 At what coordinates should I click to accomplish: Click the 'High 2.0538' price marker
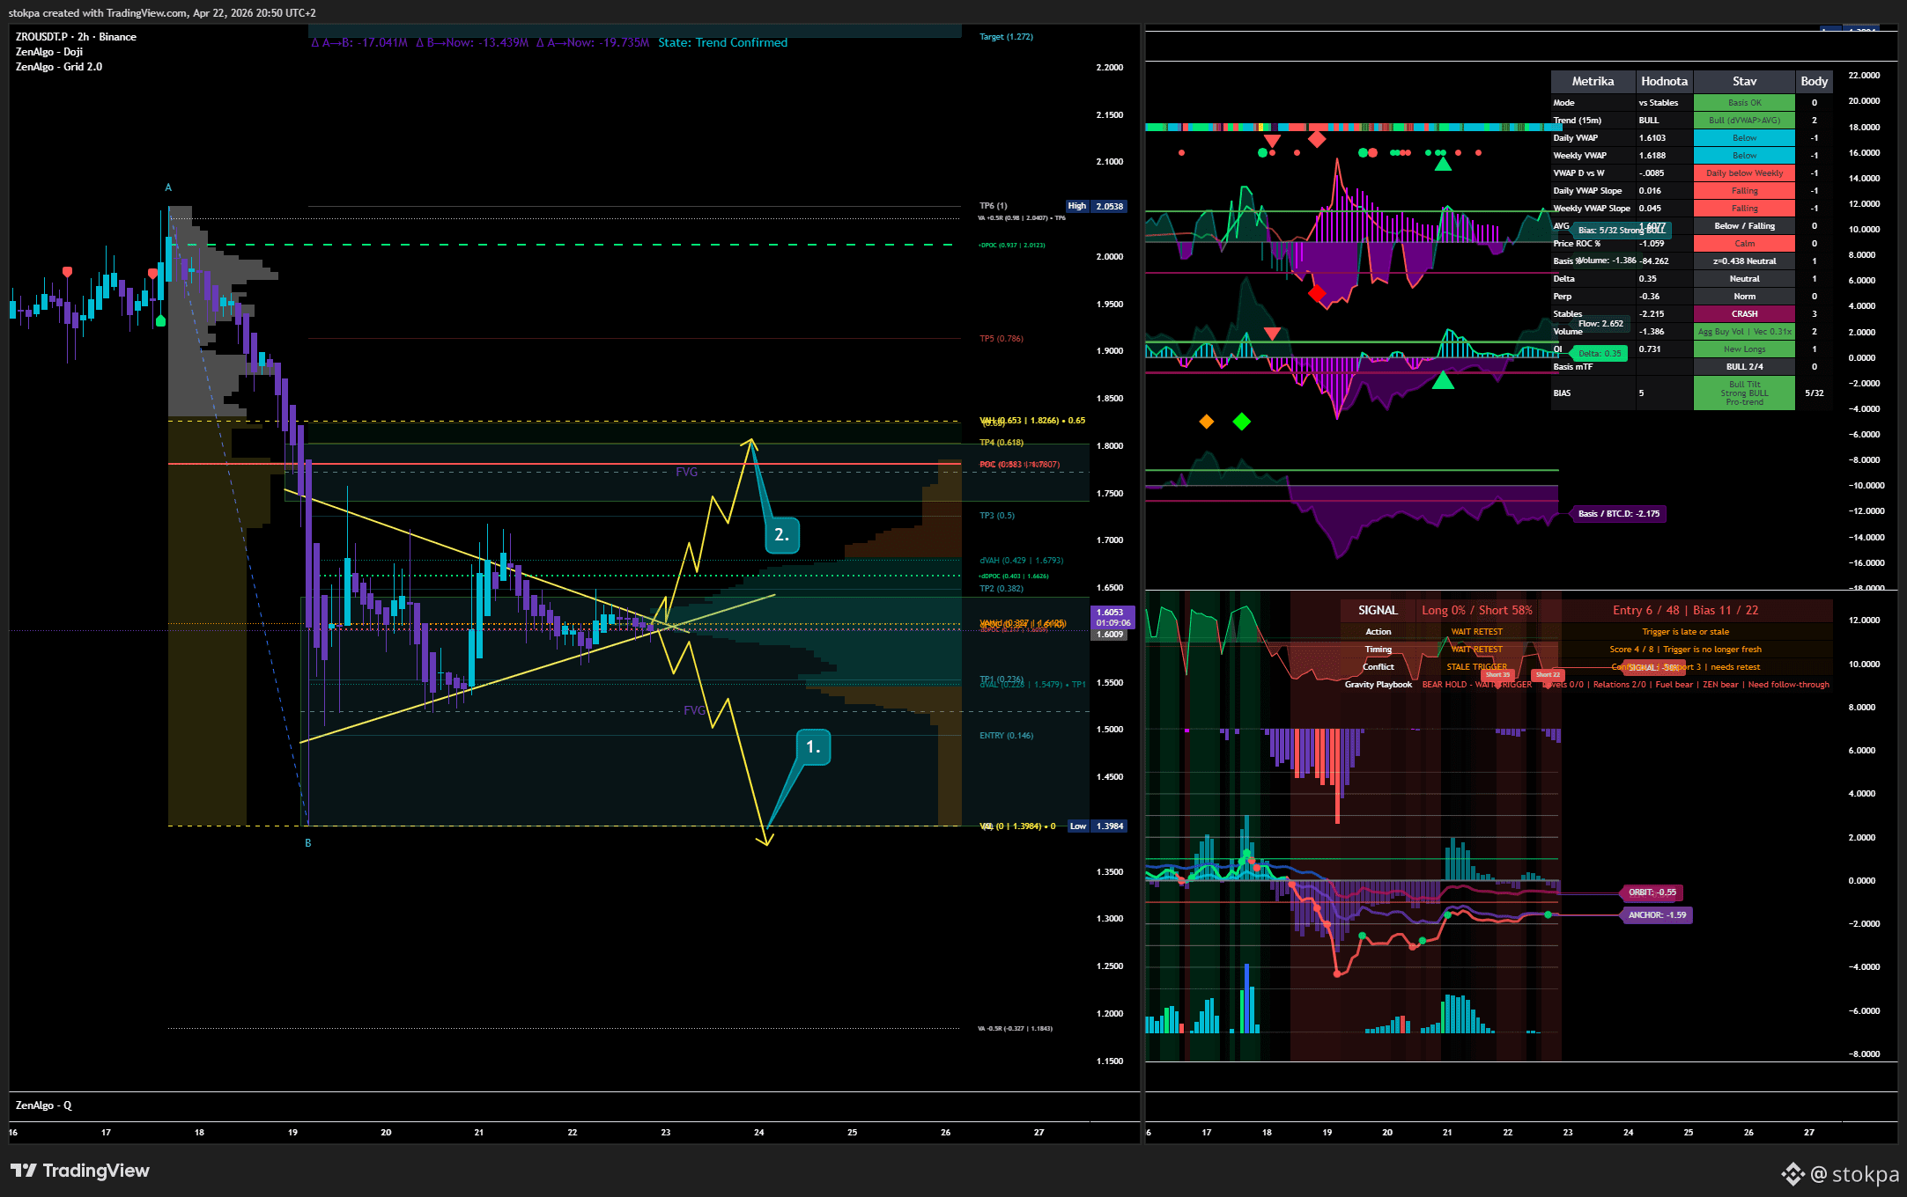coord(1096,206)
